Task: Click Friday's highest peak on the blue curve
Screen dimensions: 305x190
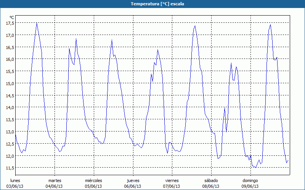Action: click(195, 26)
